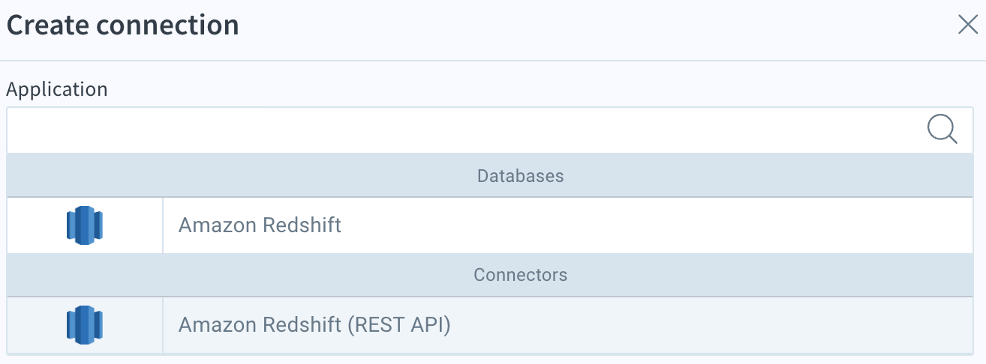Click the "Amazon Redshift (REST API)" text label
The height and width of the screenshot is (364, 986).
(x=314, y=325)
